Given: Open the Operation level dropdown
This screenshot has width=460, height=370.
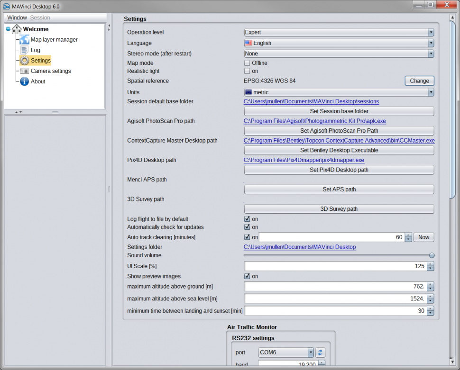Looking at the screenshot, I should click(339, 33).
